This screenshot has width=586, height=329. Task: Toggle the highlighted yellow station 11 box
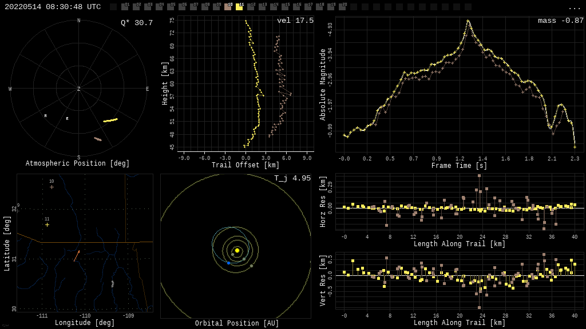coord(239,7)
